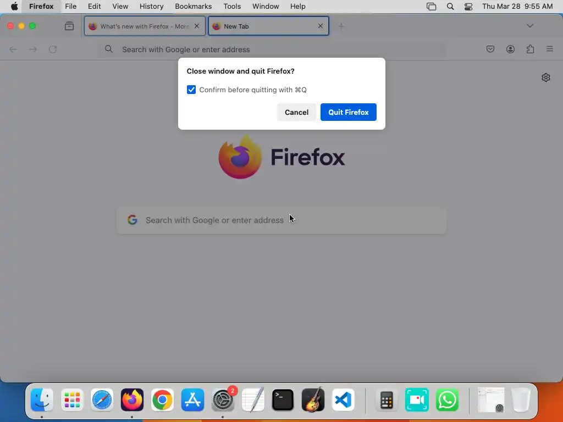Expand the list all tabs chevron
Viewport: 563px width, 422px height.
tap(530, 26)
